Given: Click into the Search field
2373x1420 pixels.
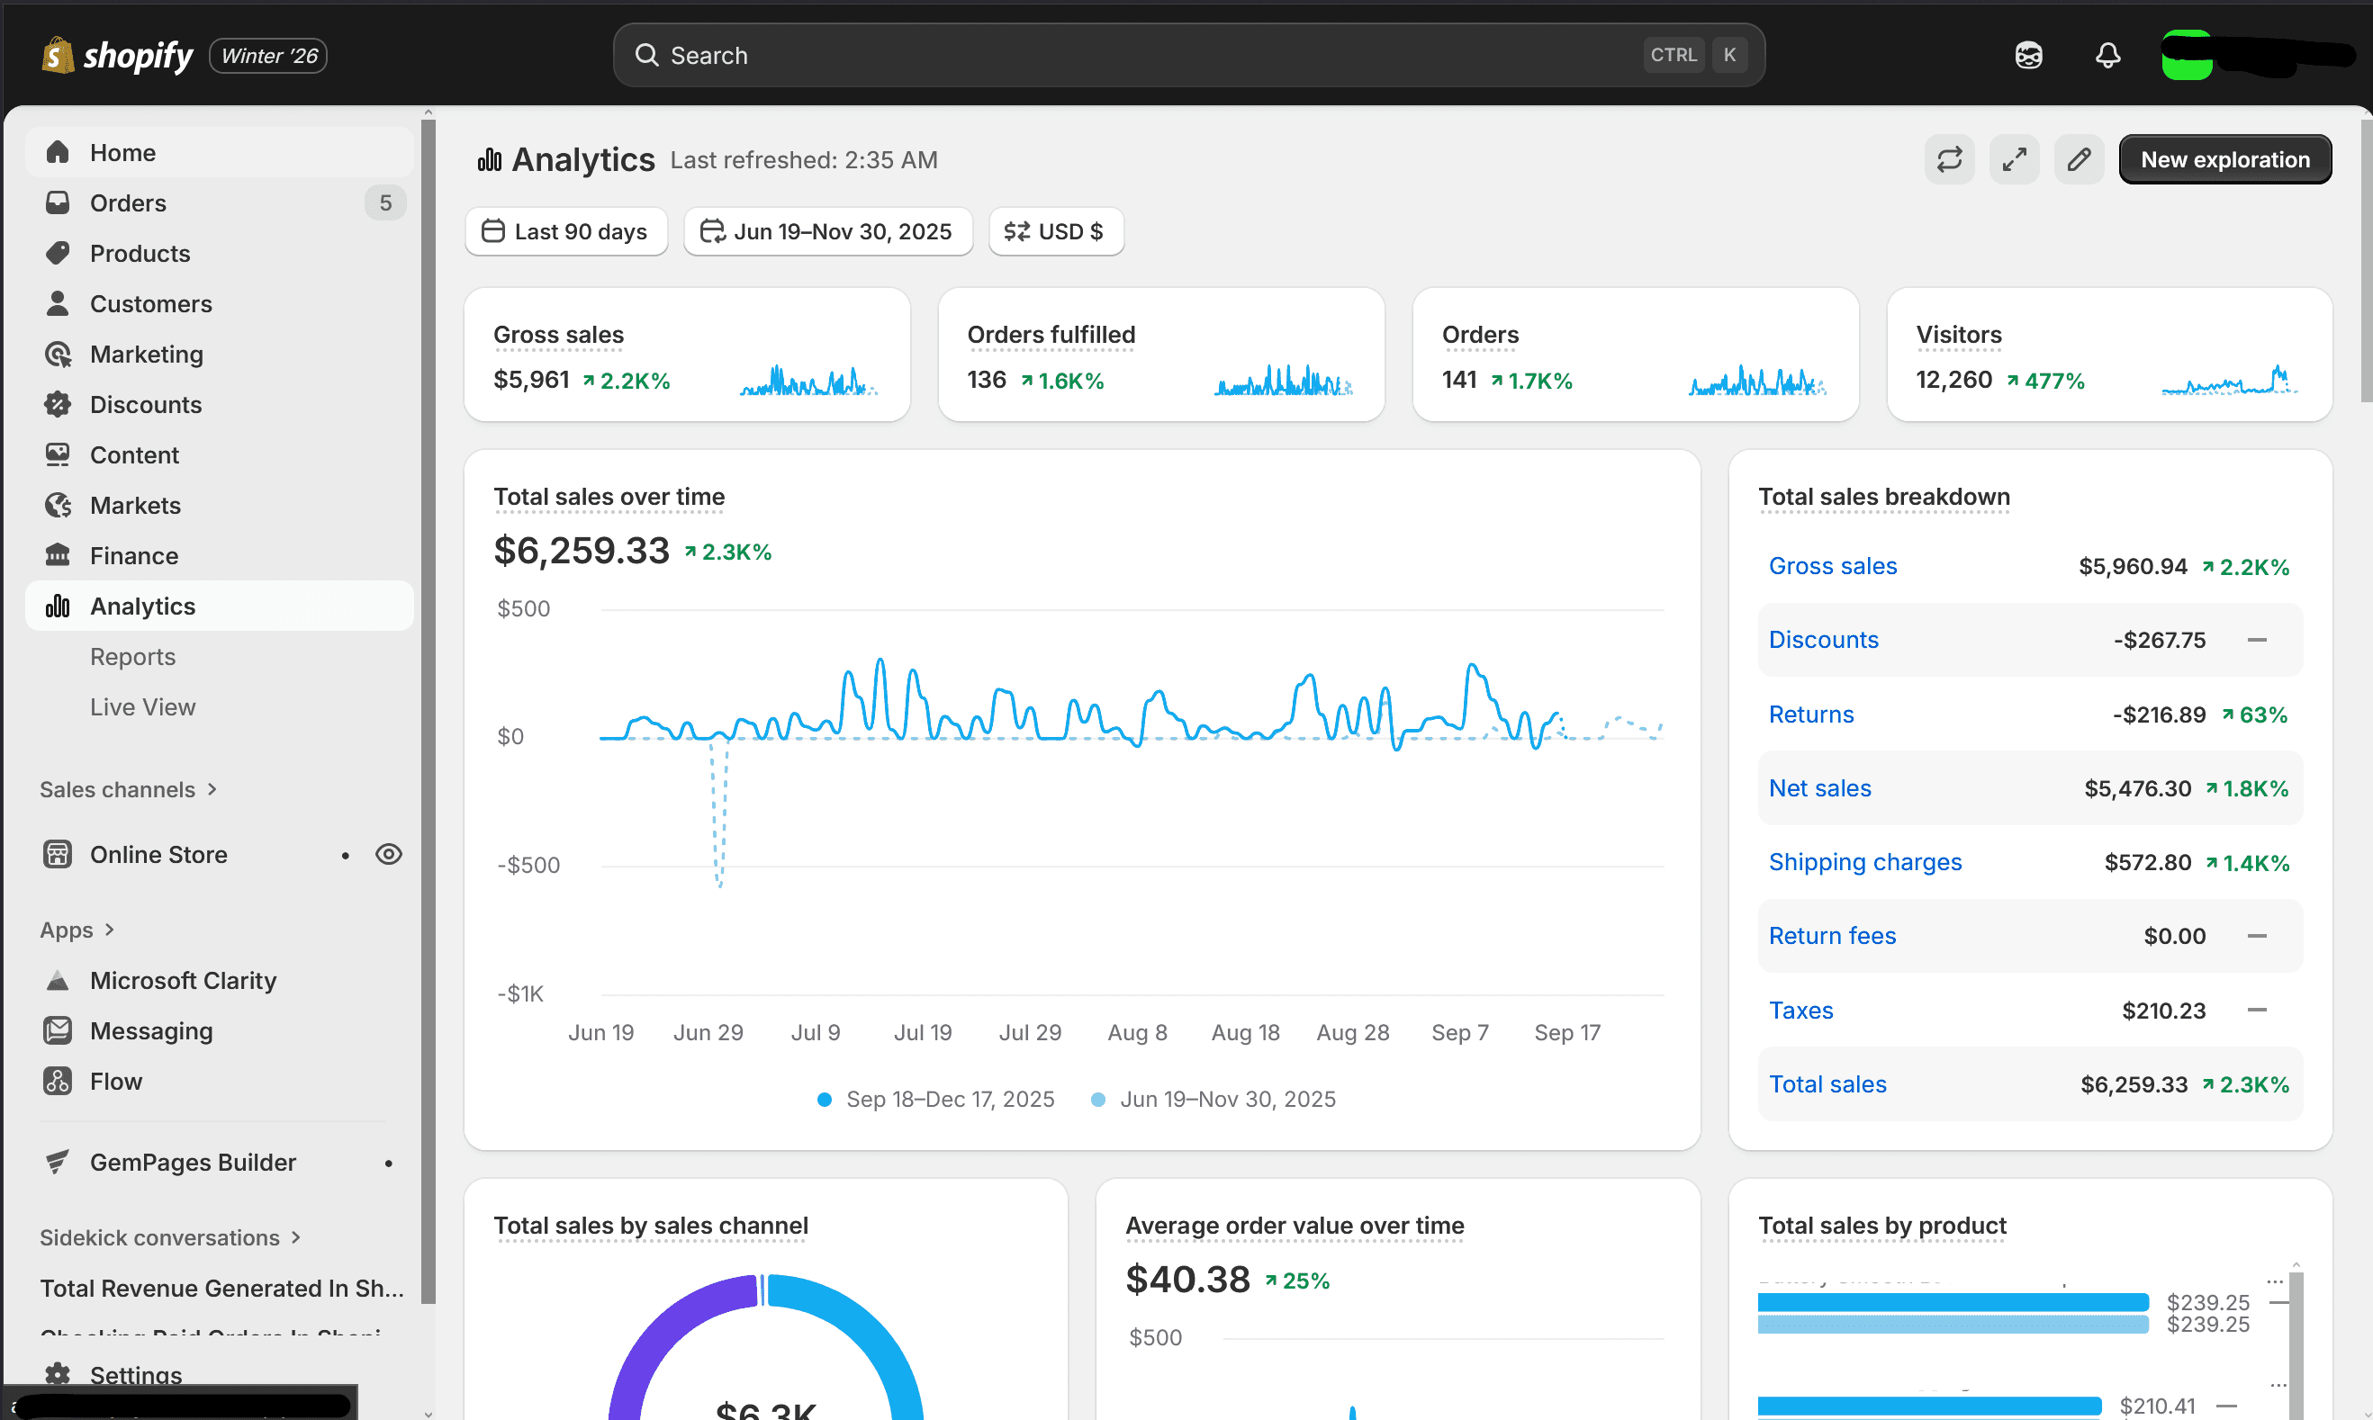Looking at the screenshot, I should [1149, 56].
